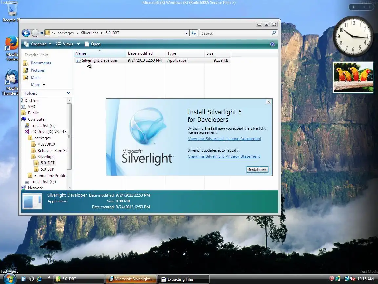This screenshot has height=284, width=378.
Task: Click the birds slideshow gadget picture
Action: [x=353, y=78]
